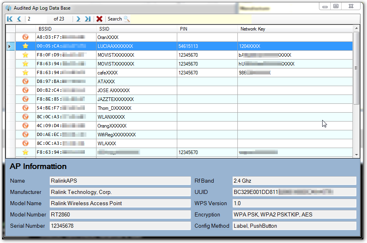Image resolution: width=367 pixels, height=243 pixels.
Task: Jump to the last record
Action: point(88,19)
